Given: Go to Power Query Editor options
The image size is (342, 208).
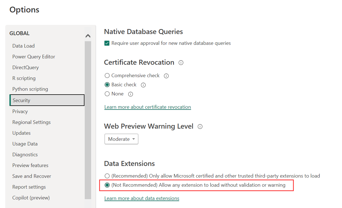Looking at the screenshot, I should click(34, 57).
